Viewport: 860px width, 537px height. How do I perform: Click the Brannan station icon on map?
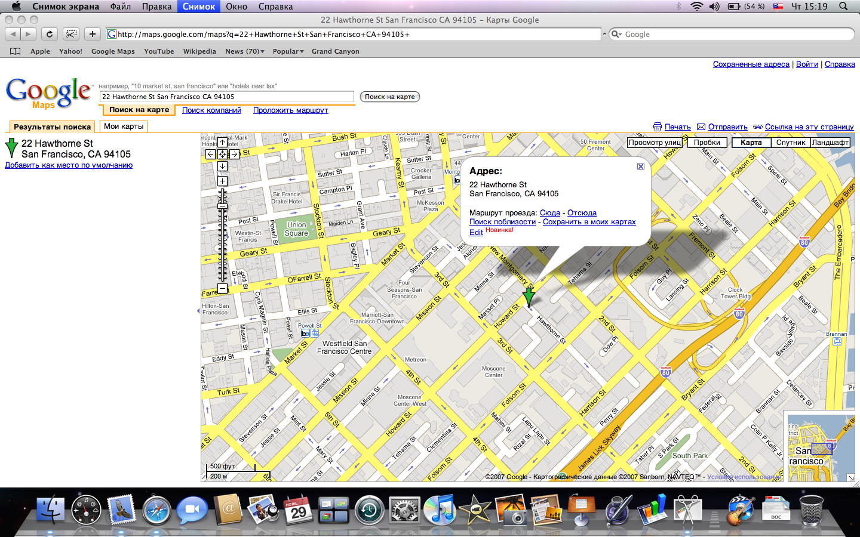click(837, 342)
